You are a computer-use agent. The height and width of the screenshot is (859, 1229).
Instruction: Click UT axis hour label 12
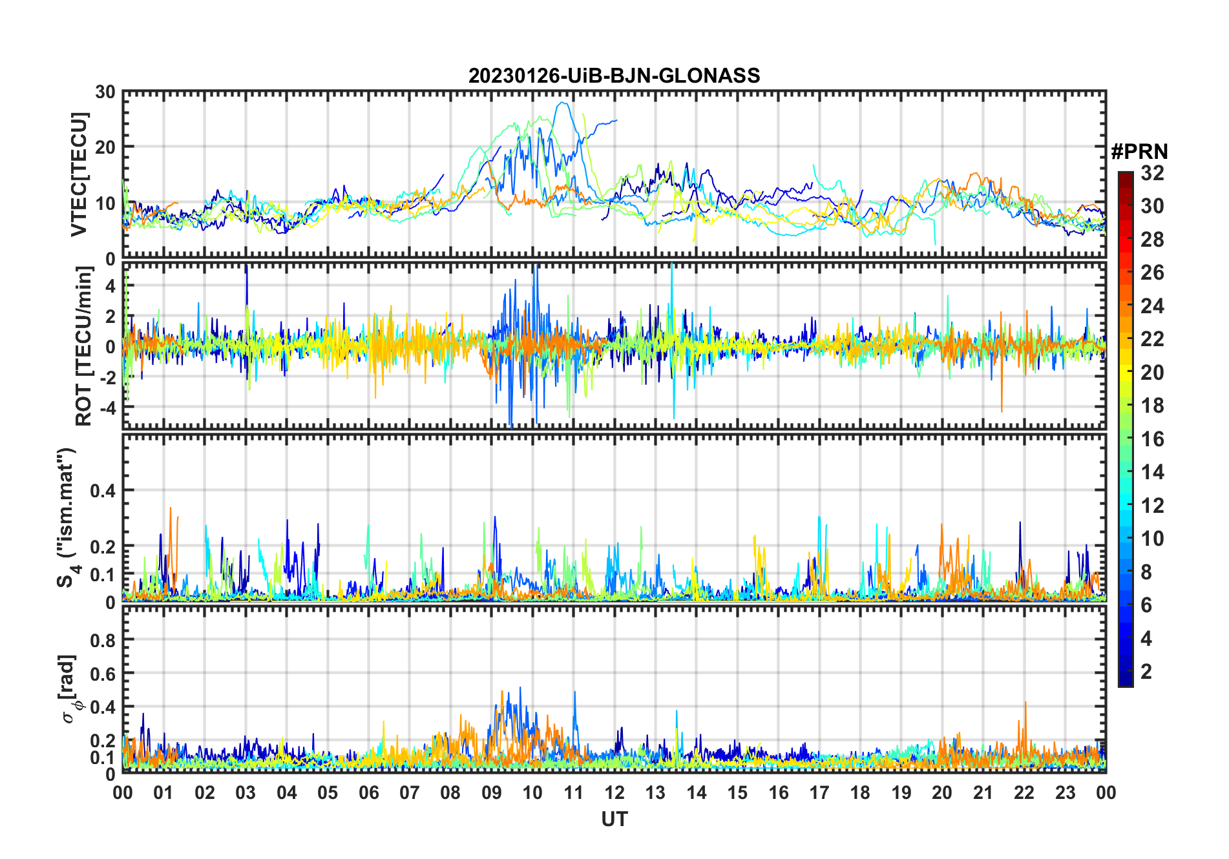(x=614, y=792)
